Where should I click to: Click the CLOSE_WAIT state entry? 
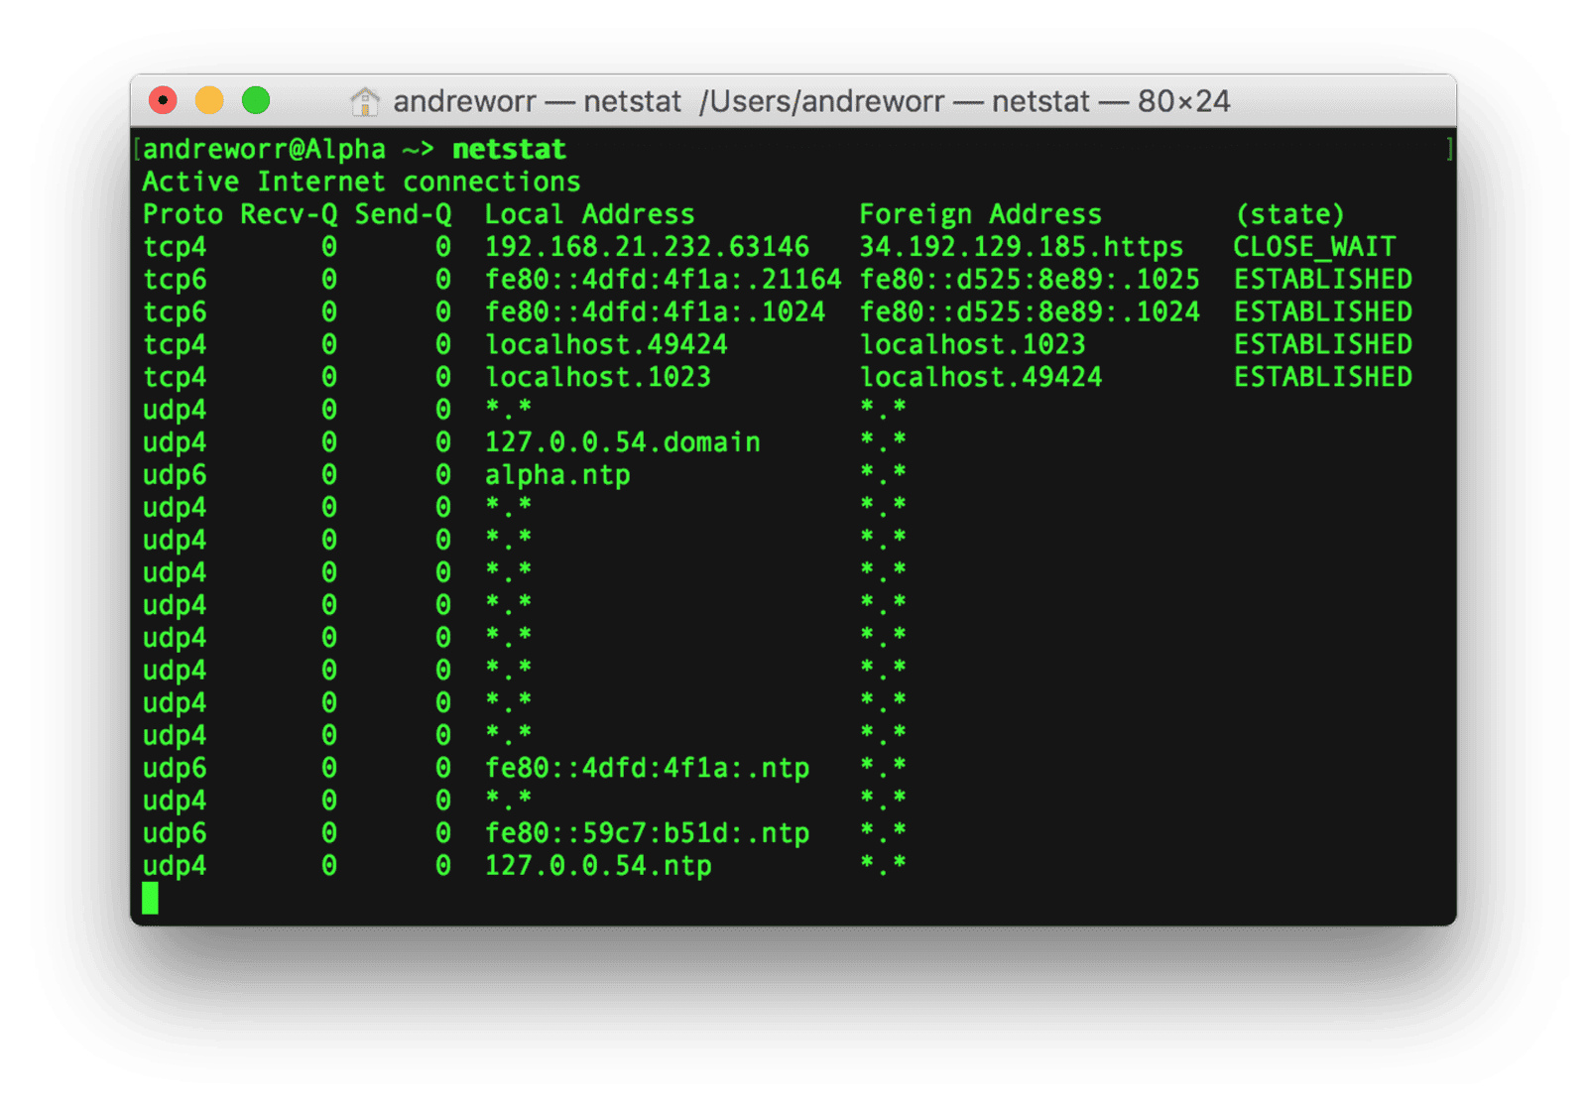click(1314, 247)
